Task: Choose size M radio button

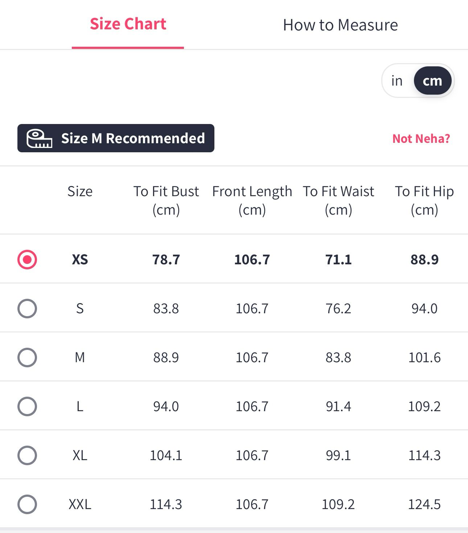Action: [x=27, y=358]
